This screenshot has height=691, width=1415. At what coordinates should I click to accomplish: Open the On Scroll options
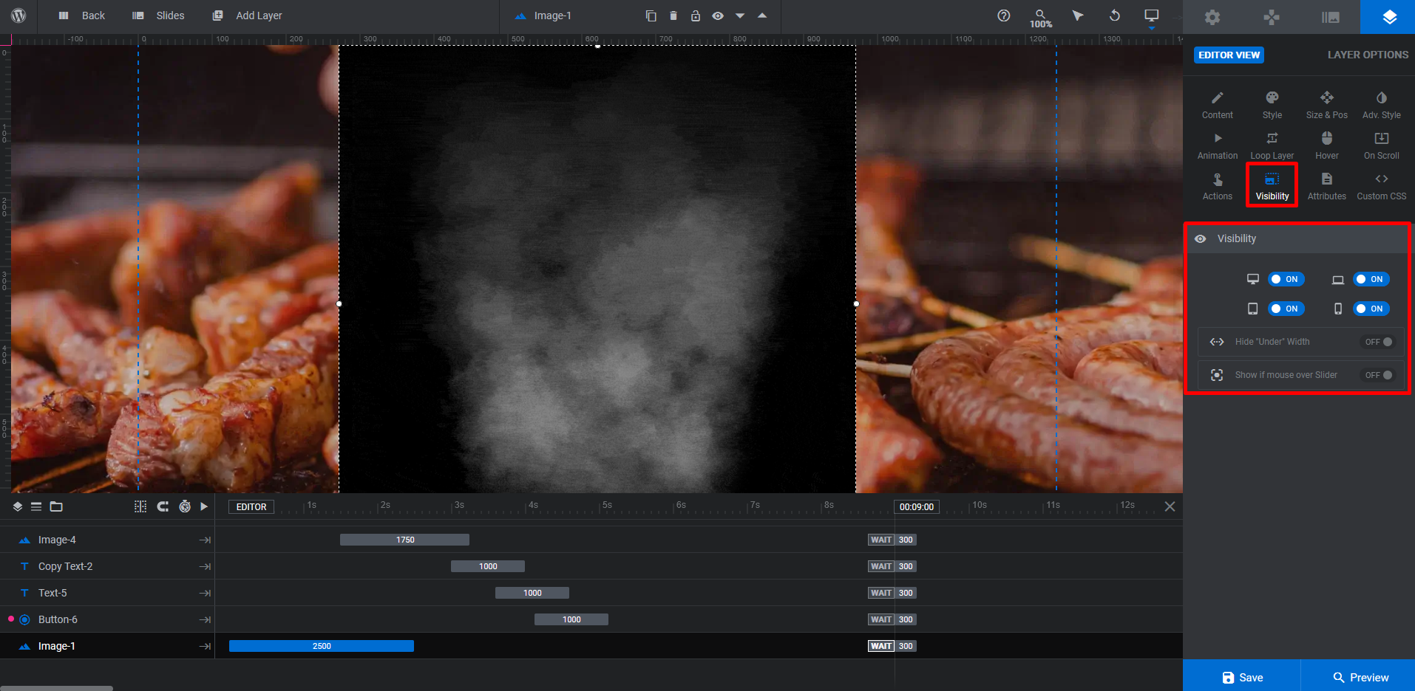(x=1382, y=145)
